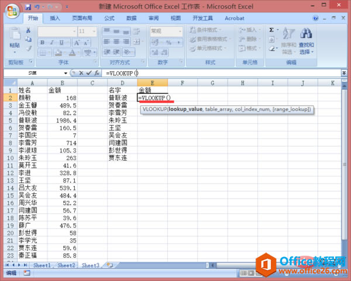
Task: Open the font size dropdown showing 11
Action: (94, 31)
